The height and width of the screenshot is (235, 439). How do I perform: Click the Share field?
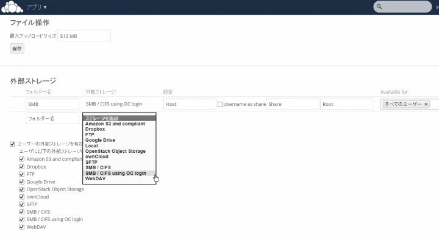click(x=292, y=104)
